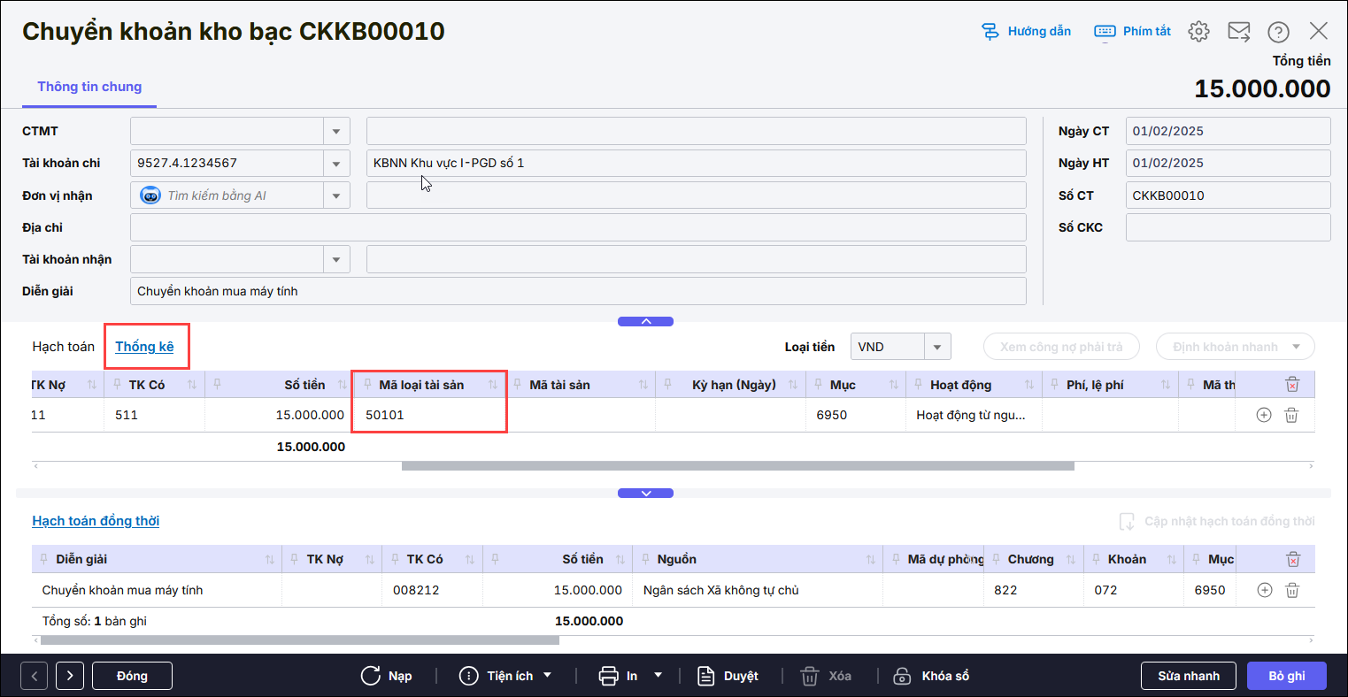The image size is (1348, 697).
Task: Click the Bỏ ghi button
Action: tap(1286, 676)
